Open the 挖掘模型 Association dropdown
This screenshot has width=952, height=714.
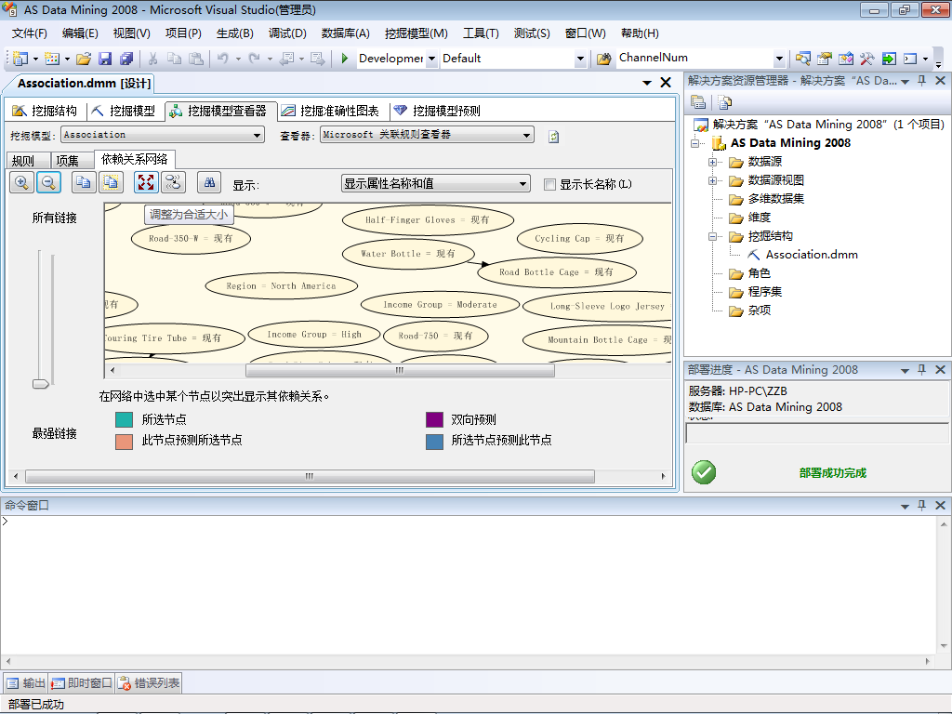tap(258, 136)
